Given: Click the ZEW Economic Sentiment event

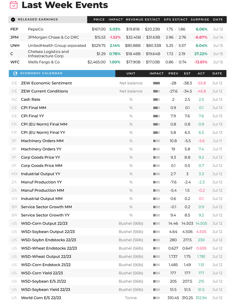Looking at the screenshot, I should click(x=46, y=83).
